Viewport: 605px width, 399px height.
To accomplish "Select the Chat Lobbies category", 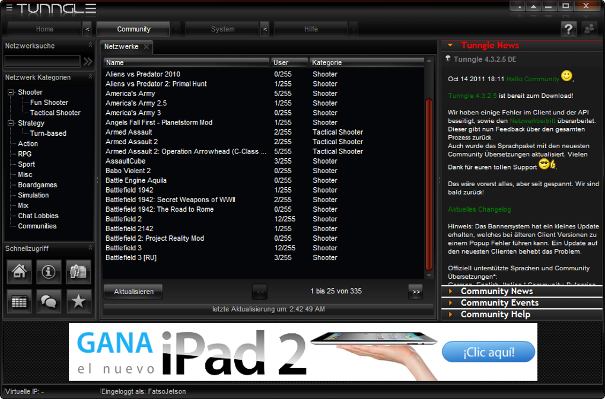I will 38,216.
